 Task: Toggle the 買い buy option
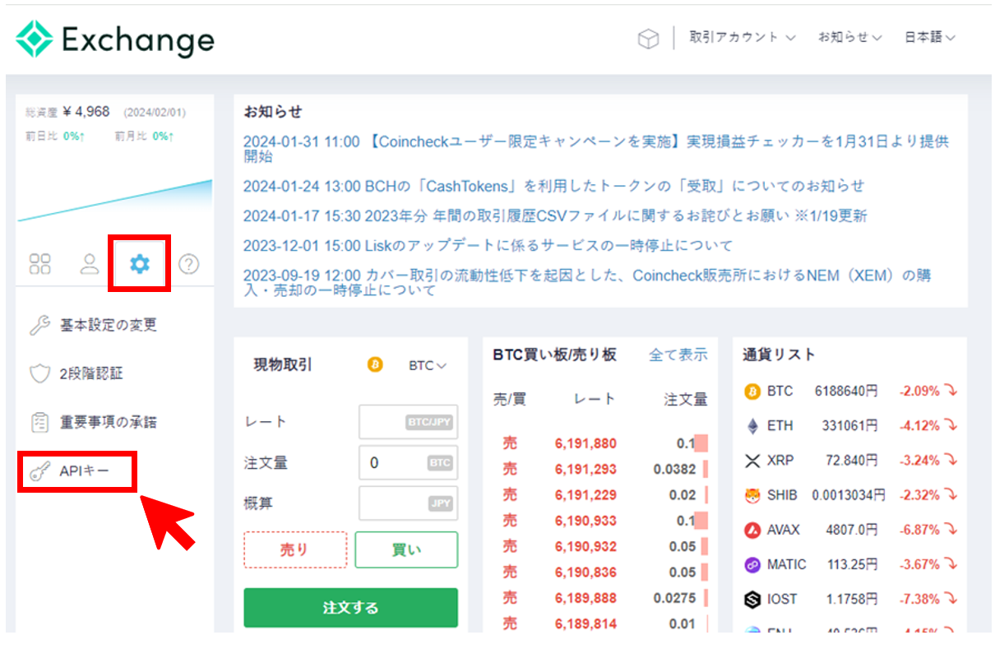[x=406, y=549]
